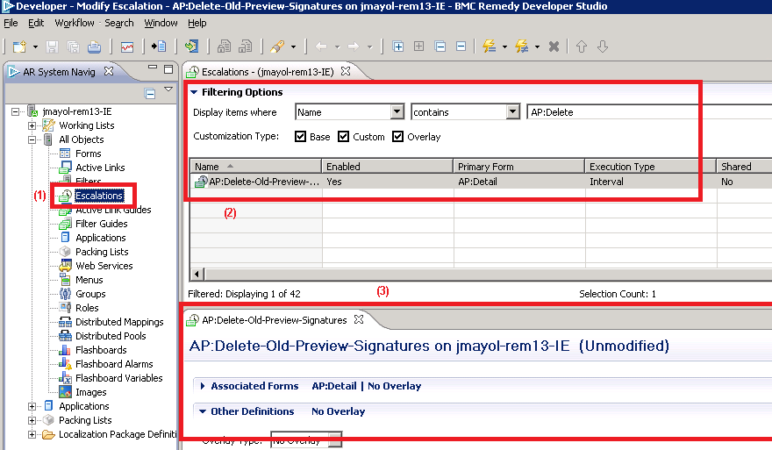Viewport: 772px width, 450px height.
Task: Select Escalations in the navigator tree
Action: click(98, 196)
